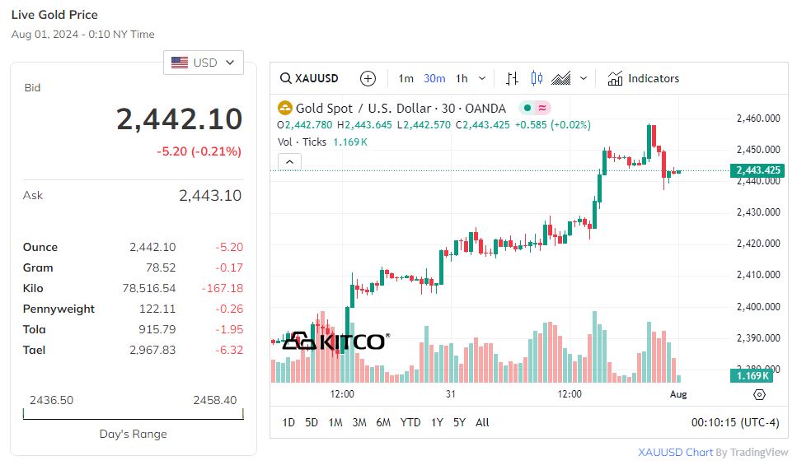The width and height of the screenshot is (797, 465).
Task: Toggle the market status indicator pill
Action: (x=535, y=108)
